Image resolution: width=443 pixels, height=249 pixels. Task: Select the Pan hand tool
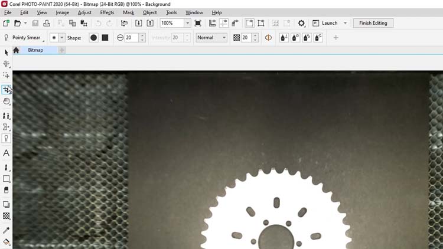click(x=6, y=101)
